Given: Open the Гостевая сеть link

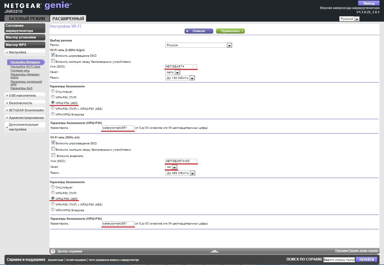Looking at the screenshot, I should click(20, 70).
